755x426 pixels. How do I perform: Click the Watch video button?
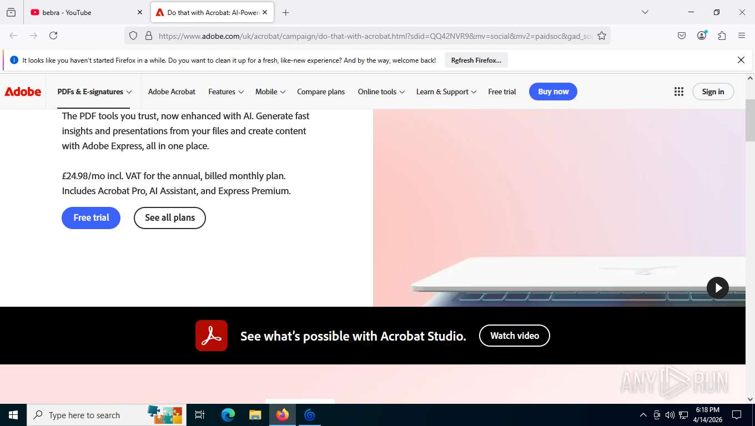point(515,336)
